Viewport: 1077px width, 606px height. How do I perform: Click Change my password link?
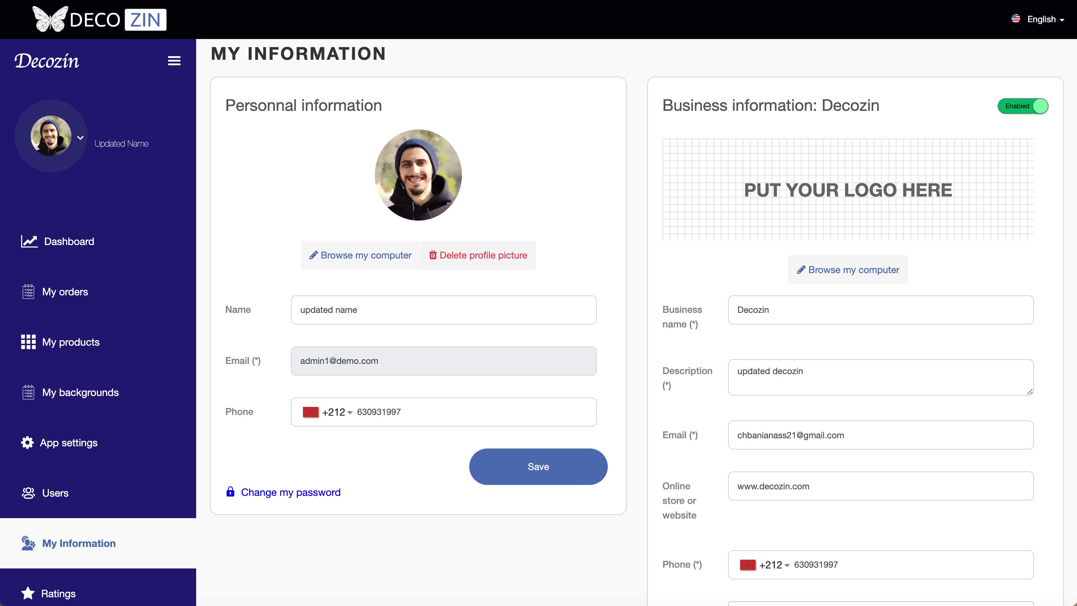pos(291,492)
